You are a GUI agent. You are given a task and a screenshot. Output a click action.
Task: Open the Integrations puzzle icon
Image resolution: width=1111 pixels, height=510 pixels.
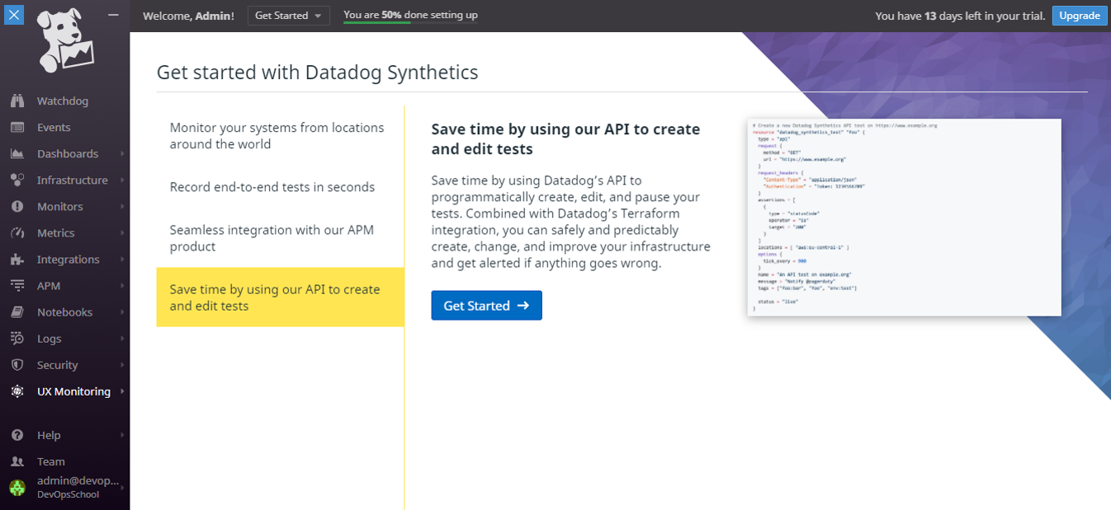pos(17,260)
